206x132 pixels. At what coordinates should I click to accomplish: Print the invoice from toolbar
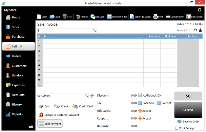coord(158,17)
